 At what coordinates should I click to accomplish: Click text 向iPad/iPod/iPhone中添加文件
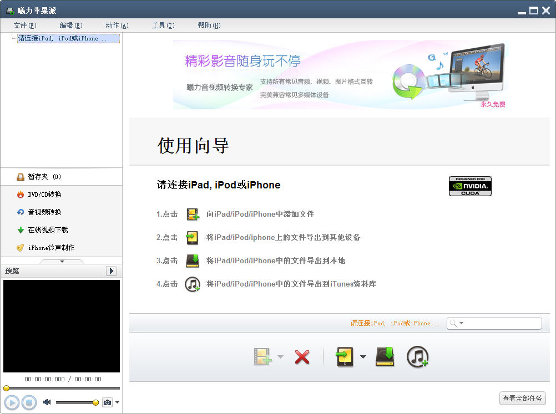click(x=260, y=214)
